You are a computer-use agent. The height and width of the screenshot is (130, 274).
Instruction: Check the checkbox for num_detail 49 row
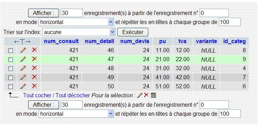pos(11,77)
